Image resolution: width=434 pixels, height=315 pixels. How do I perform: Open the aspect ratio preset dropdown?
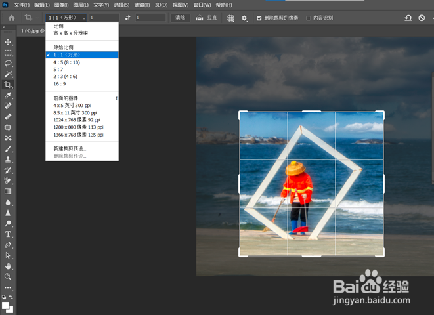click(66, 18)
